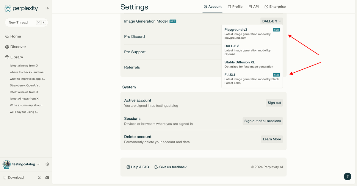Open the Image Generation Model dropdown

pos(271,21)
